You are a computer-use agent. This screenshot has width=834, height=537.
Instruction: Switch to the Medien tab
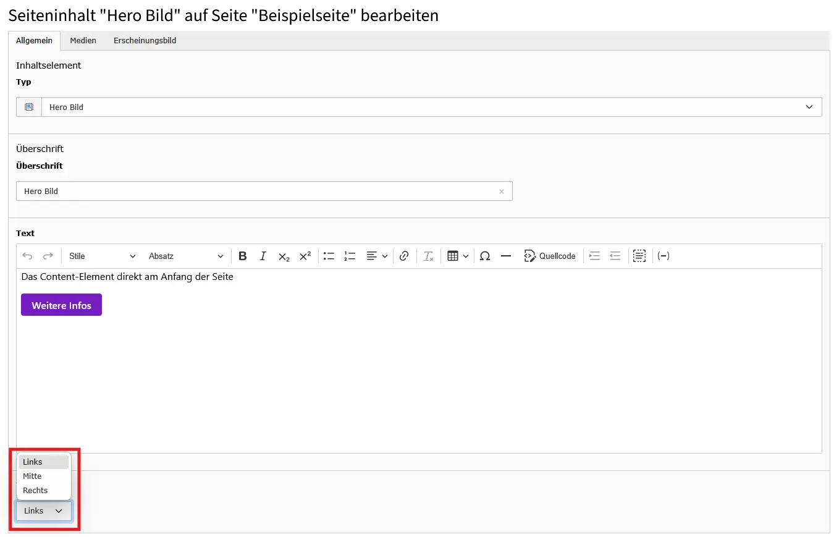83,41
